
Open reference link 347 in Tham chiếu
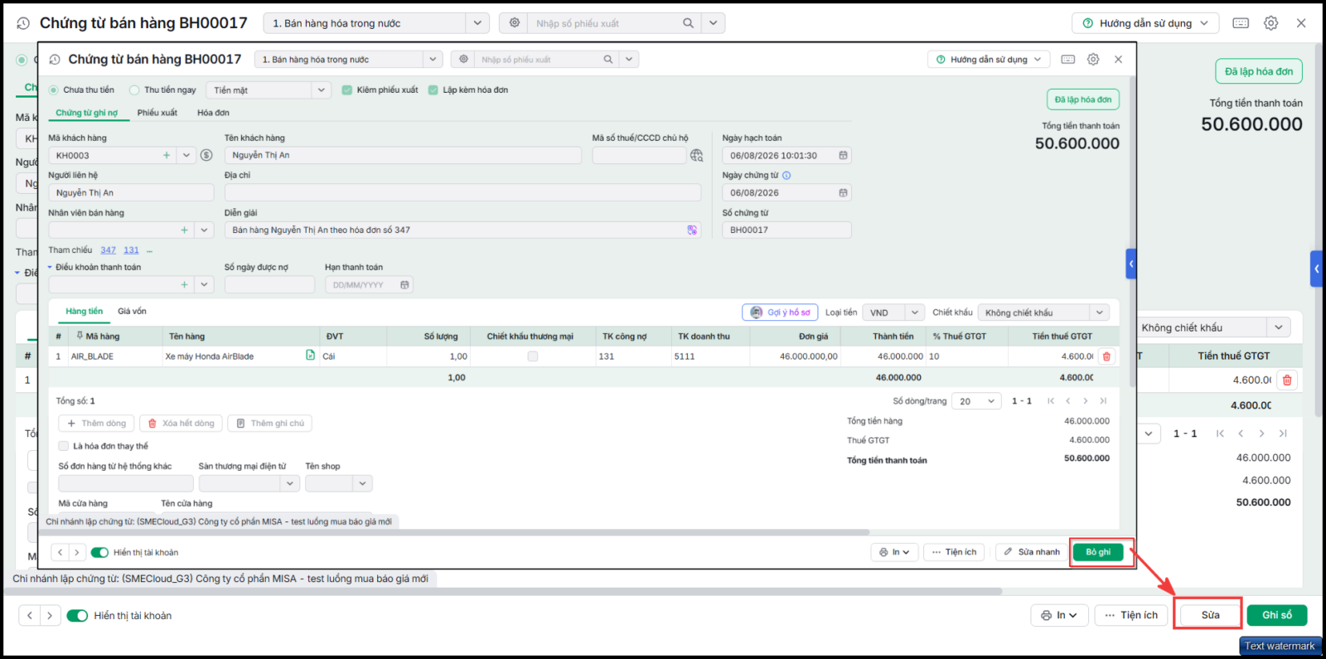[x=109, y=250]
